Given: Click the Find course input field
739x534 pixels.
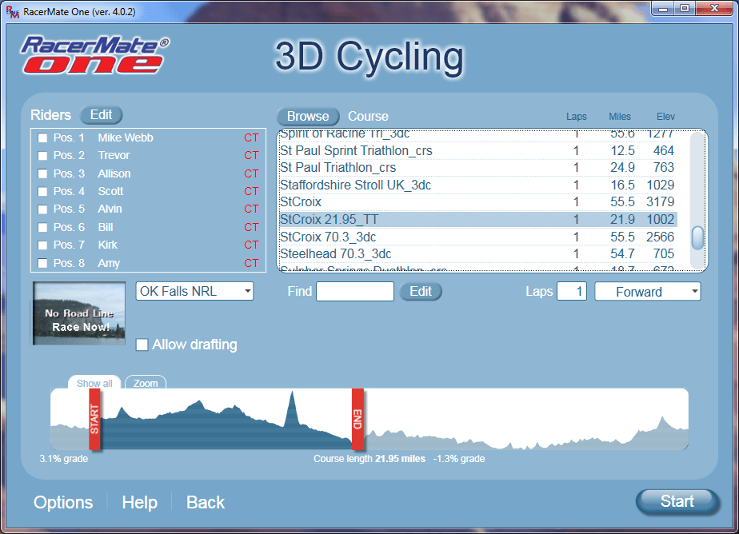Looking at the screenshot, I should (355, 292).
